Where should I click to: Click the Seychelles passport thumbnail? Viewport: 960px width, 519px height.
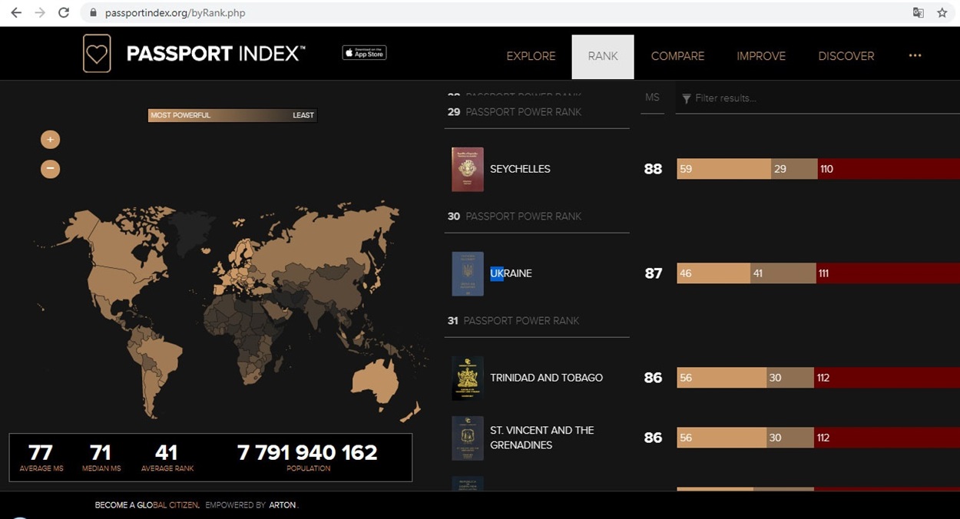pos(468,169)
